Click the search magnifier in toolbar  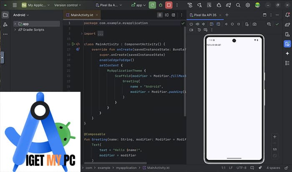237,5
